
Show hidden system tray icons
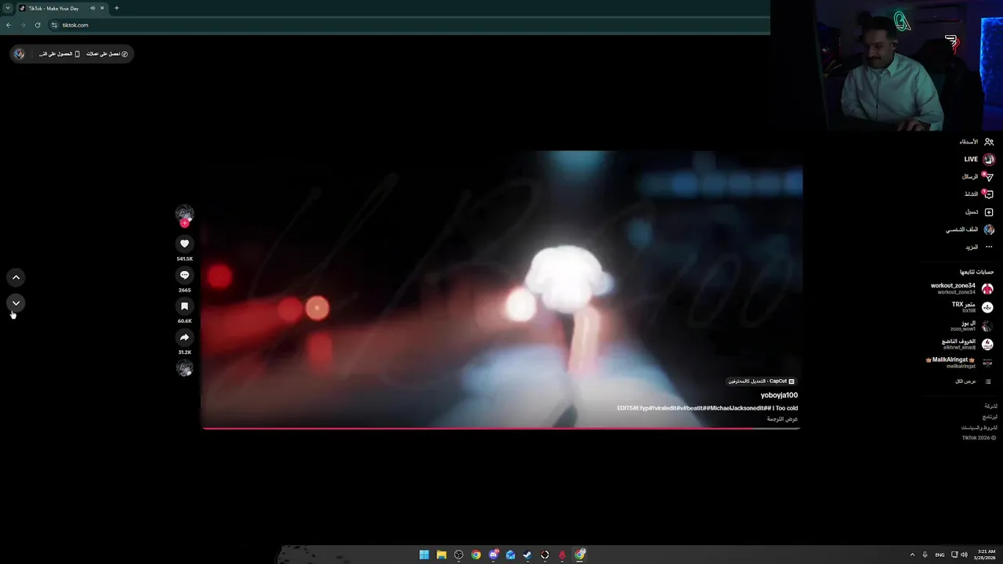click(x=912, y=555)
